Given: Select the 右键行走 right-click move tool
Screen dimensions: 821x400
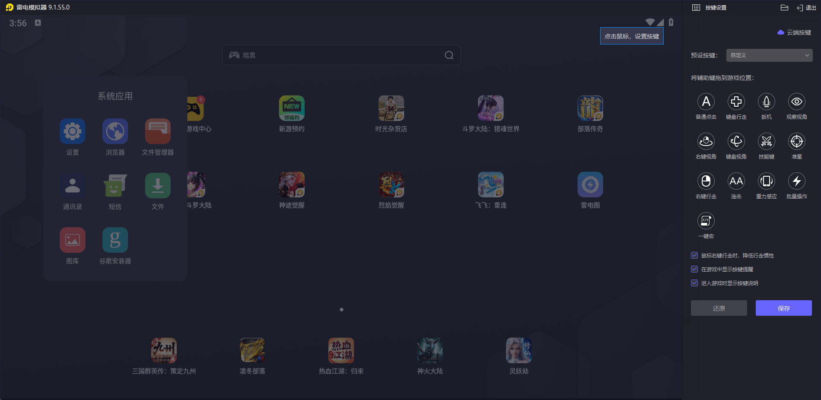Looking at the screenshot, I should 706,181.
